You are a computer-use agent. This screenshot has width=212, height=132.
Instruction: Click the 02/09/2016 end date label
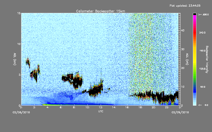(x=180, y=112)
